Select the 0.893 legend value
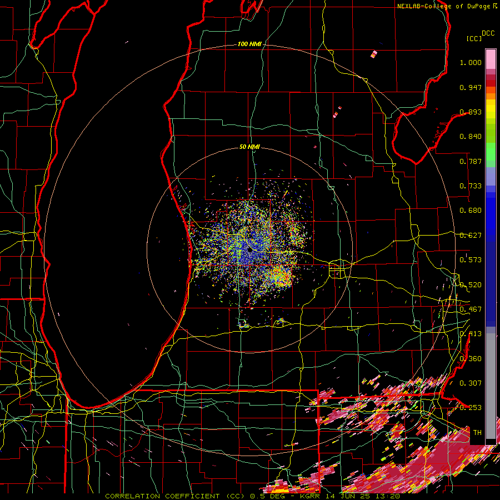This screenshot has height=500, width=500. click(471, 112)
